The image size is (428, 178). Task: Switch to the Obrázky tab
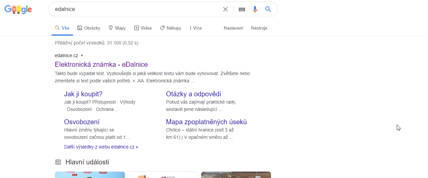click(89, 28)
